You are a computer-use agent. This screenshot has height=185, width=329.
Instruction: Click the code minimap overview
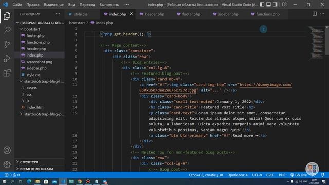pos(317,43)
